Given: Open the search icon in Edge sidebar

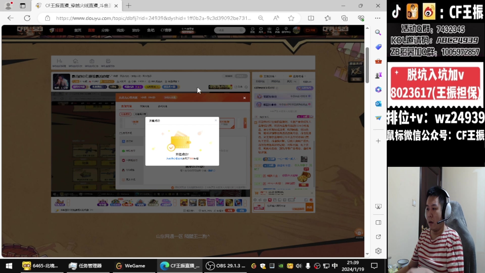Looking at the screenshot, I should [x=378, y=33].
